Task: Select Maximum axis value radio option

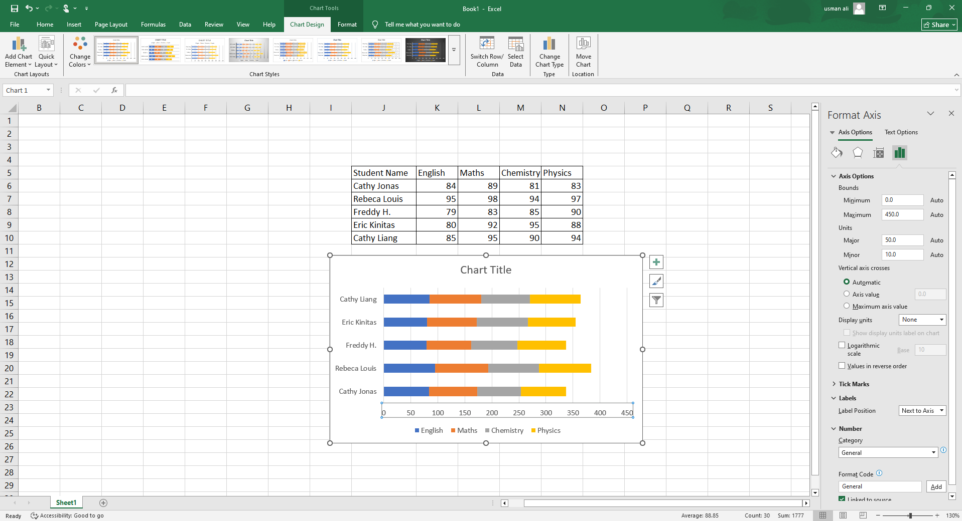Action: (847, 306)
